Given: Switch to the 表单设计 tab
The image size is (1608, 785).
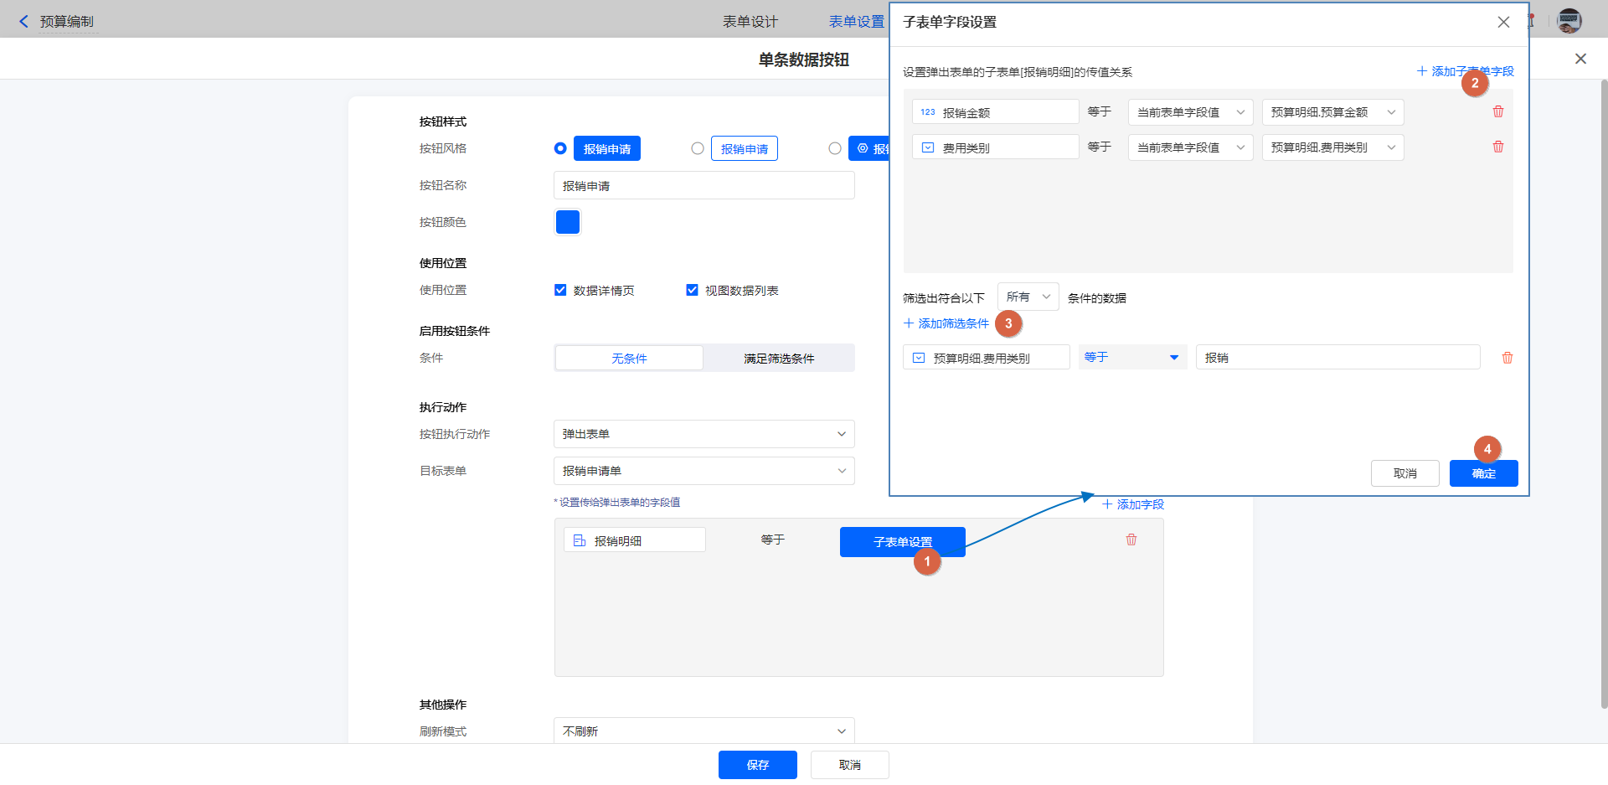Looking at the screenshot, I should [750, 22].
